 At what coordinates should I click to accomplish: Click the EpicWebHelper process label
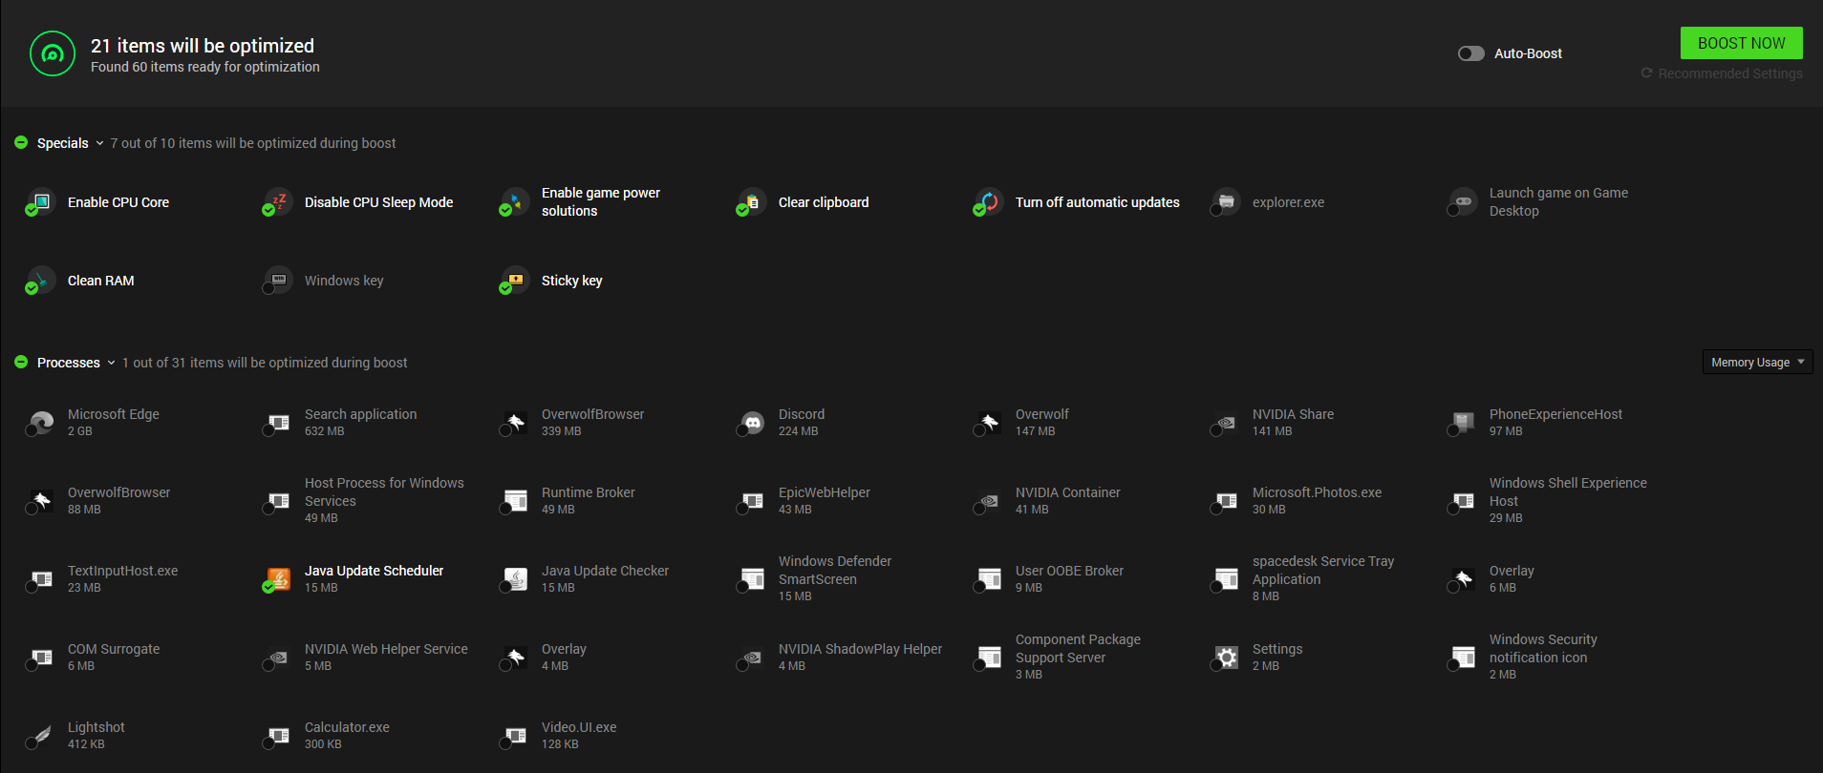click(824, 492)
